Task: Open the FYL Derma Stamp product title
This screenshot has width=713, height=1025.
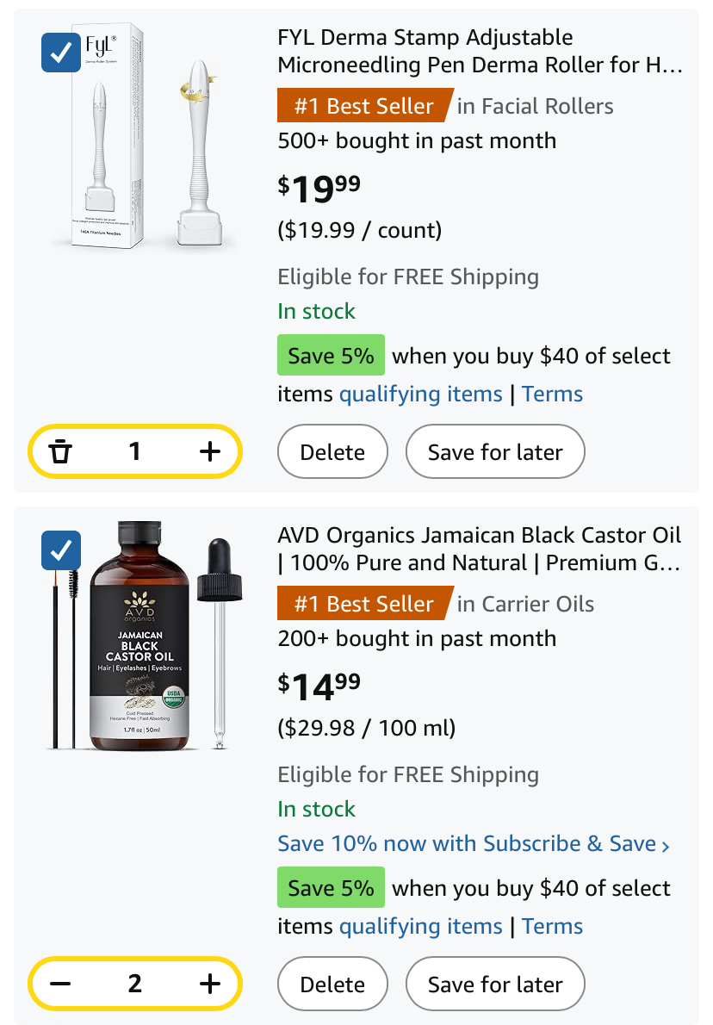Action: coord(480,51)
